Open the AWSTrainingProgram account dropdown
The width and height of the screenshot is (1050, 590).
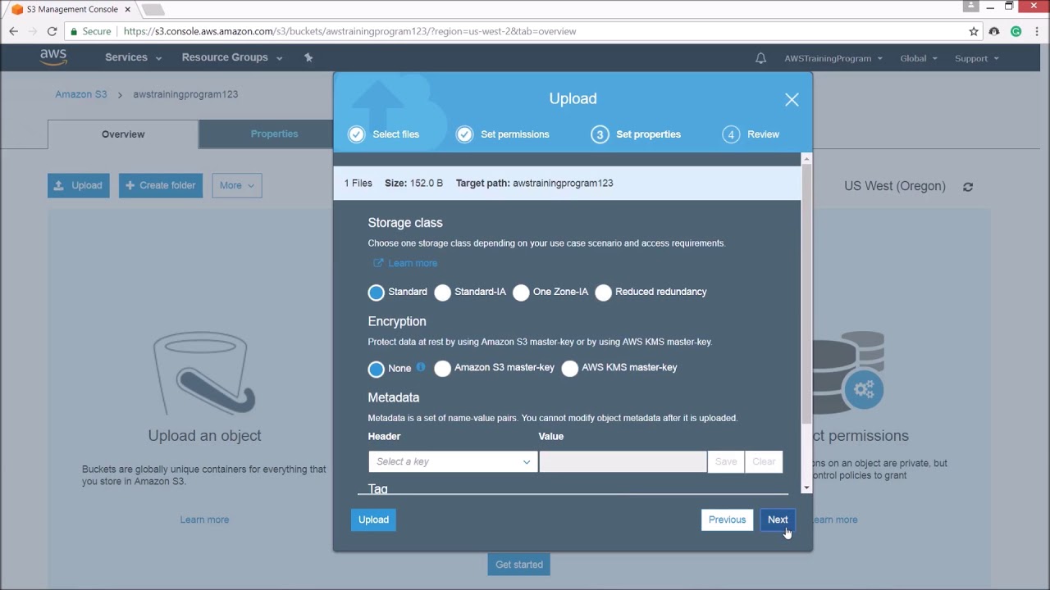[x=833, y=58]
